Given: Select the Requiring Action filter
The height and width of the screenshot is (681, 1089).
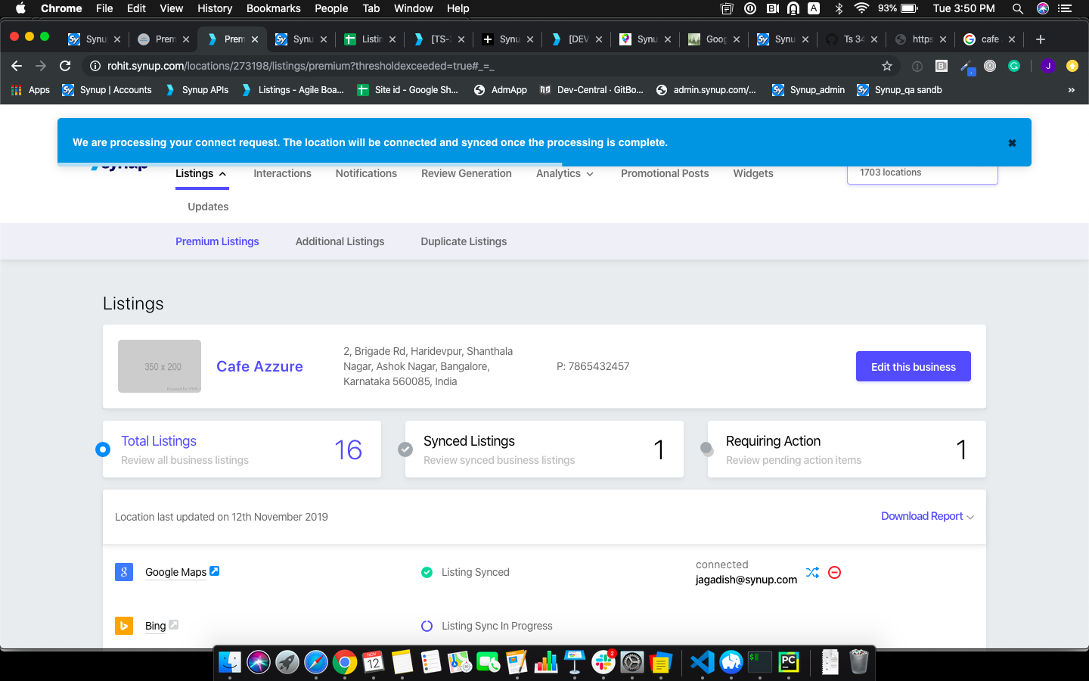Looking at the screenshot, I should point(707,449).
